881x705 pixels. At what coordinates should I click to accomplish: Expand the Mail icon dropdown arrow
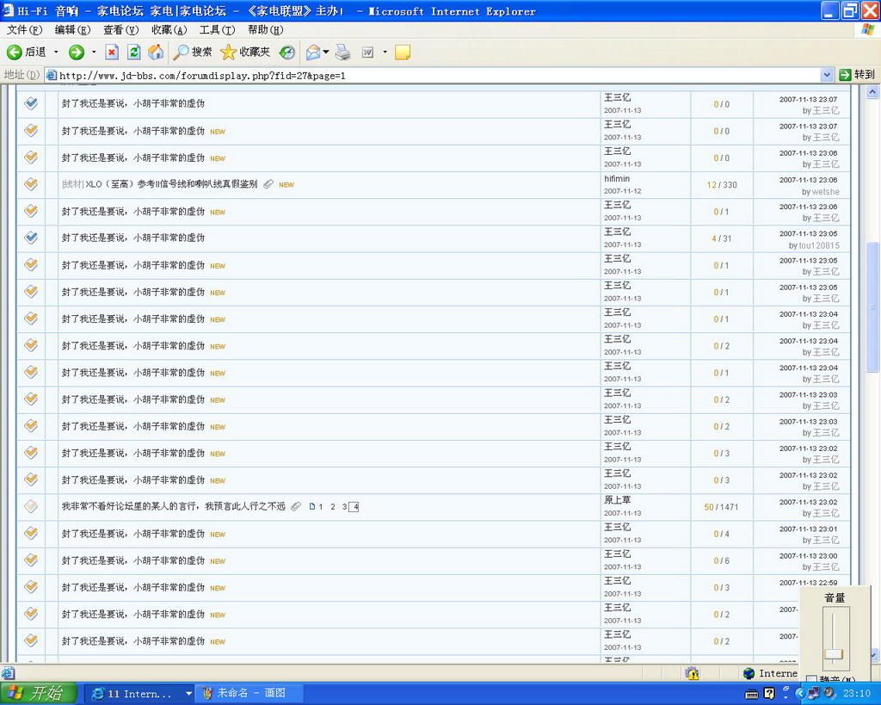tap(326, 53)
